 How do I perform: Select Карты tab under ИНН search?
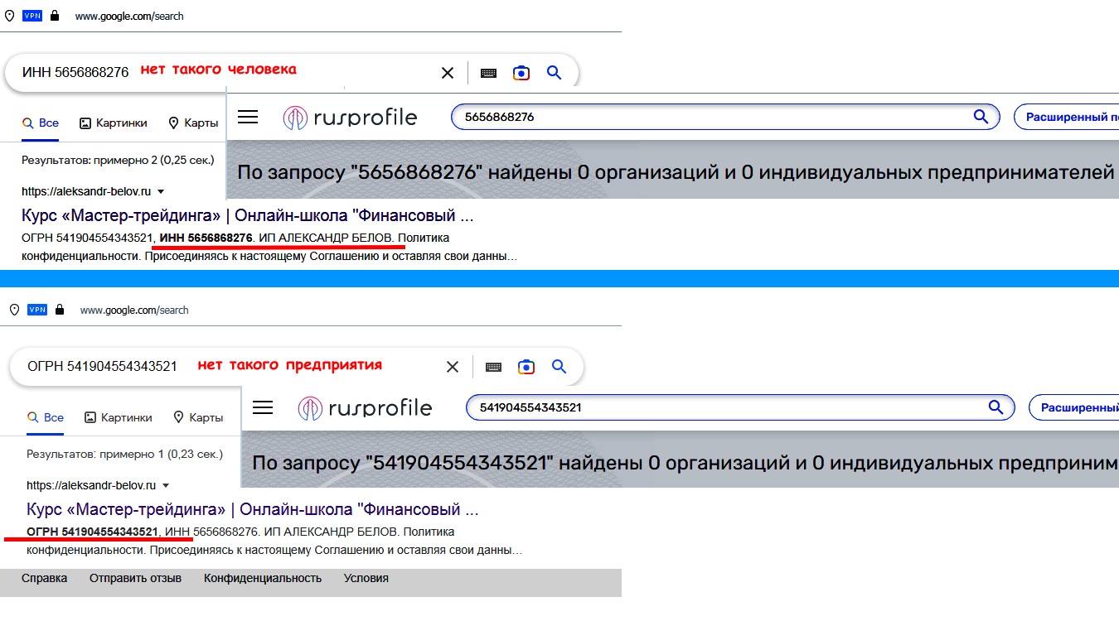click(x=193, y=123)
